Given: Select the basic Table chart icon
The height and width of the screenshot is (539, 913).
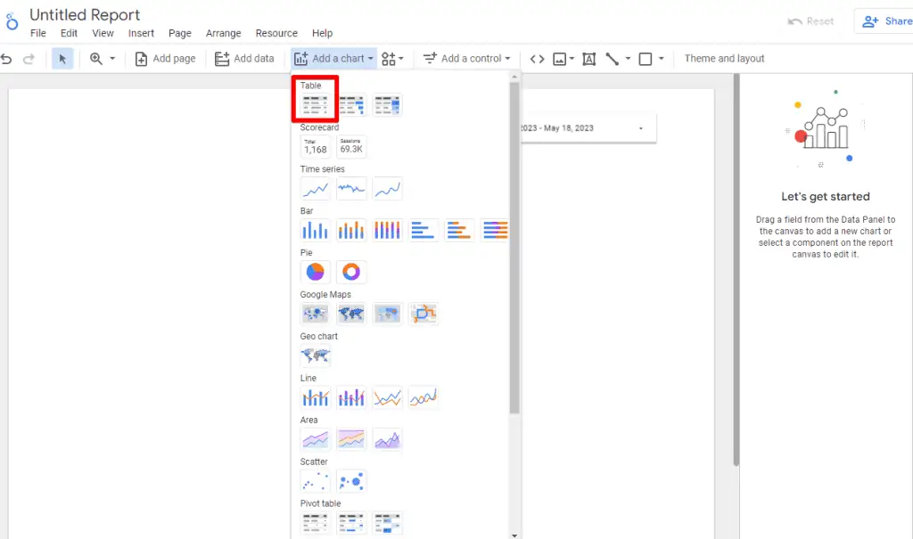Looking at the screenshot, I should 316,105.
